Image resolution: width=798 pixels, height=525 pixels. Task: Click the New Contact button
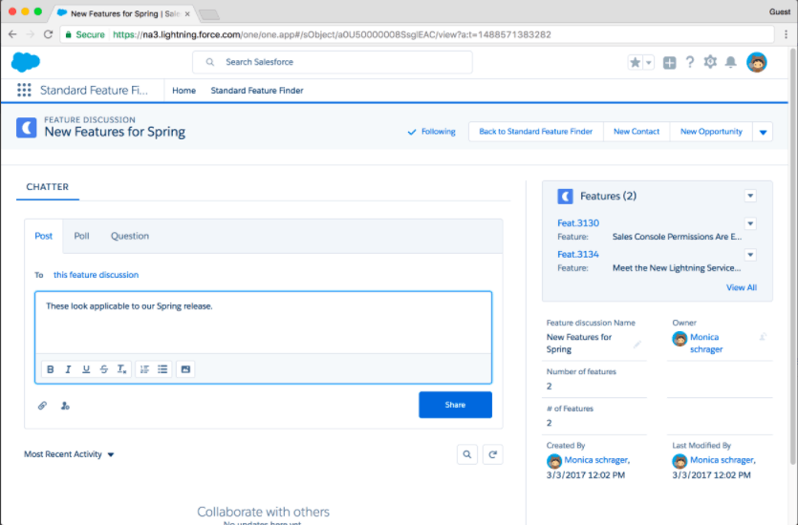[x=636, y=132]
